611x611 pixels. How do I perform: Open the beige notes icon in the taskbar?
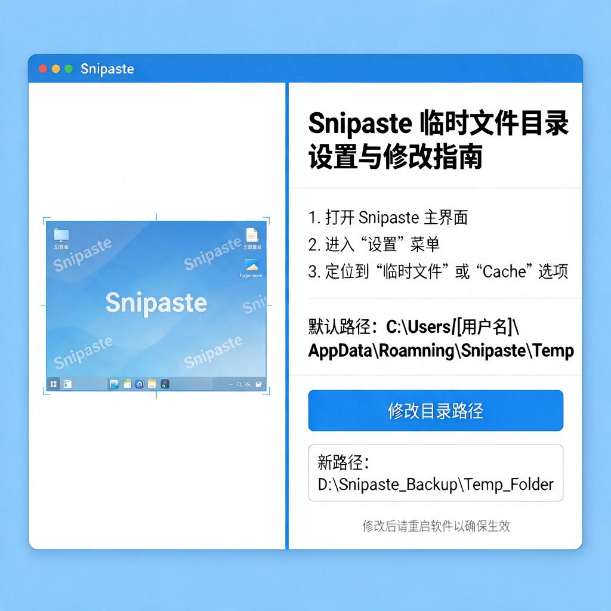coord(152,384)
